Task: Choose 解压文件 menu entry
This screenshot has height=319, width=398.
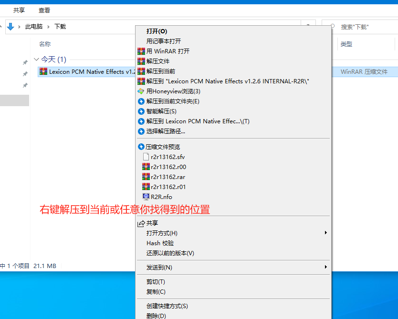Action: [x=233, y=61]
